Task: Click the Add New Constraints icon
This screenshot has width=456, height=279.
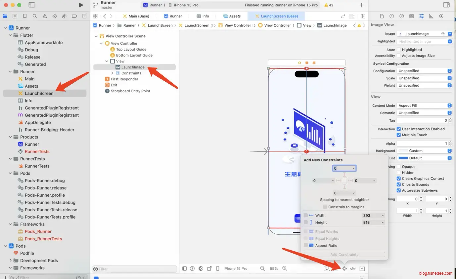Action: (x=344, y=268)
